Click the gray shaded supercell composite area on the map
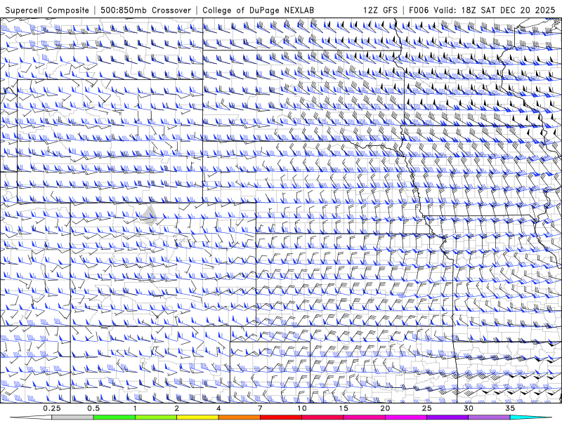 (x=149, y=215)
